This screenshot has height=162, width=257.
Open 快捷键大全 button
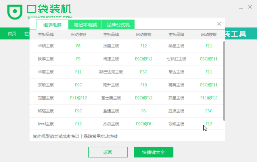153,152
